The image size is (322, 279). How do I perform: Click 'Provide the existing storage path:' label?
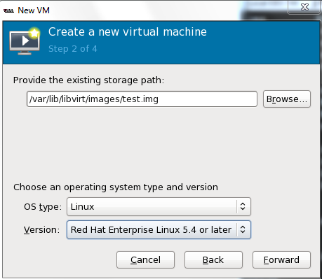point(88,80)
